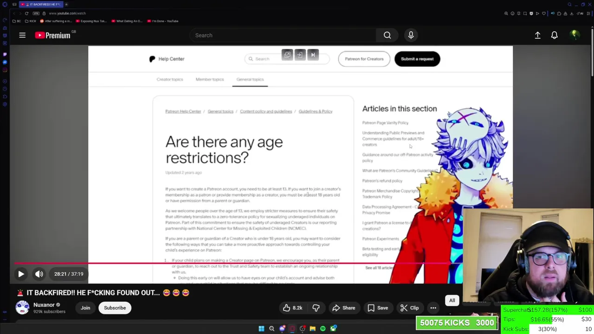Mute the video volume

click(x=39, y=274)
